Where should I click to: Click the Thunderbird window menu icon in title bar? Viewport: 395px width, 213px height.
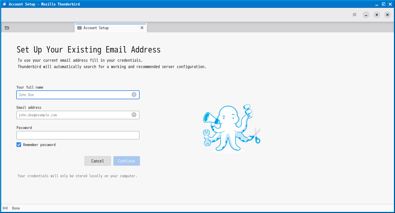4,4
